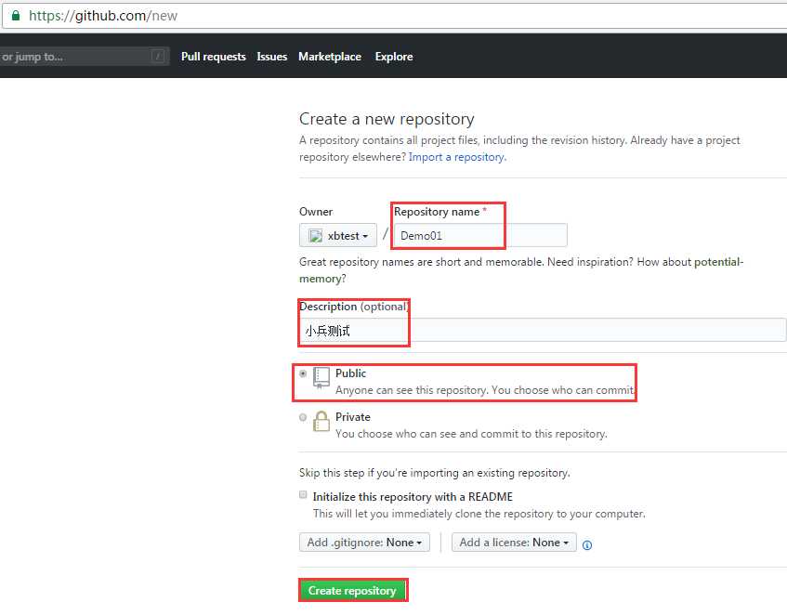The height and width of the screenshot is (615, 787).
Task: Select the Public radio button
Action: click(303, 373)
